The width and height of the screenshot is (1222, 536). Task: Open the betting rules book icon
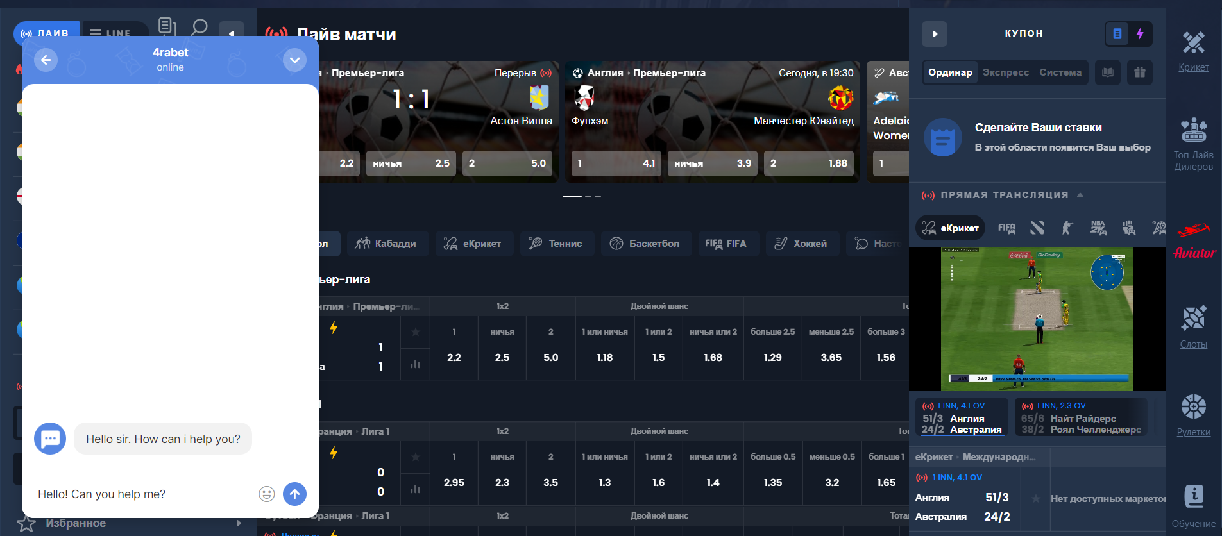[x=1108, y=72]
